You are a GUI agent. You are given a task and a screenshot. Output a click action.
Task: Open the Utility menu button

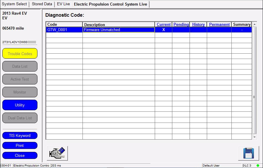(20, 105)
